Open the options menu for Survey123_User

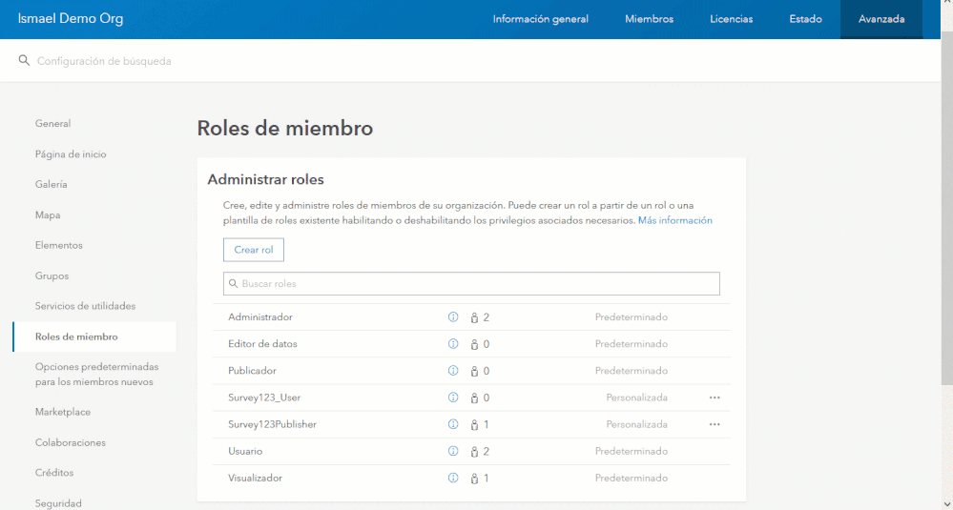[x=715, y=398]
